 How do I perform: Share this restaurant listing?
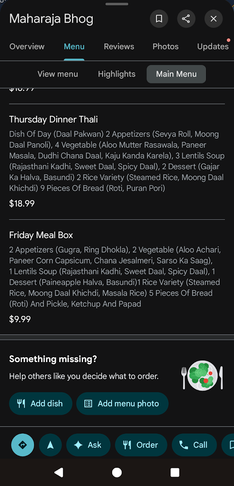(x=186, y=19)
